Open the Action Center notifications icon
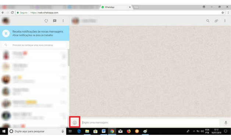Viewport: 231px width, 140px height. [x=225, y=131]
